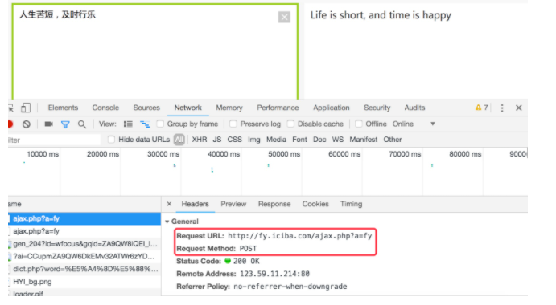Filter requests by Manifest
The height and width of the screenshot is (305, 556).
tap(364, 140)
